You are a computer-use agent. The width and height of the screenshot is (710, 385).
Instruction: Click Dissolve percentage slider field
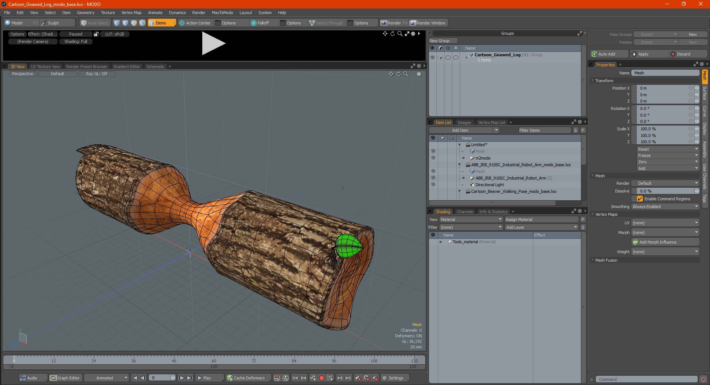[x=665, y=191]
